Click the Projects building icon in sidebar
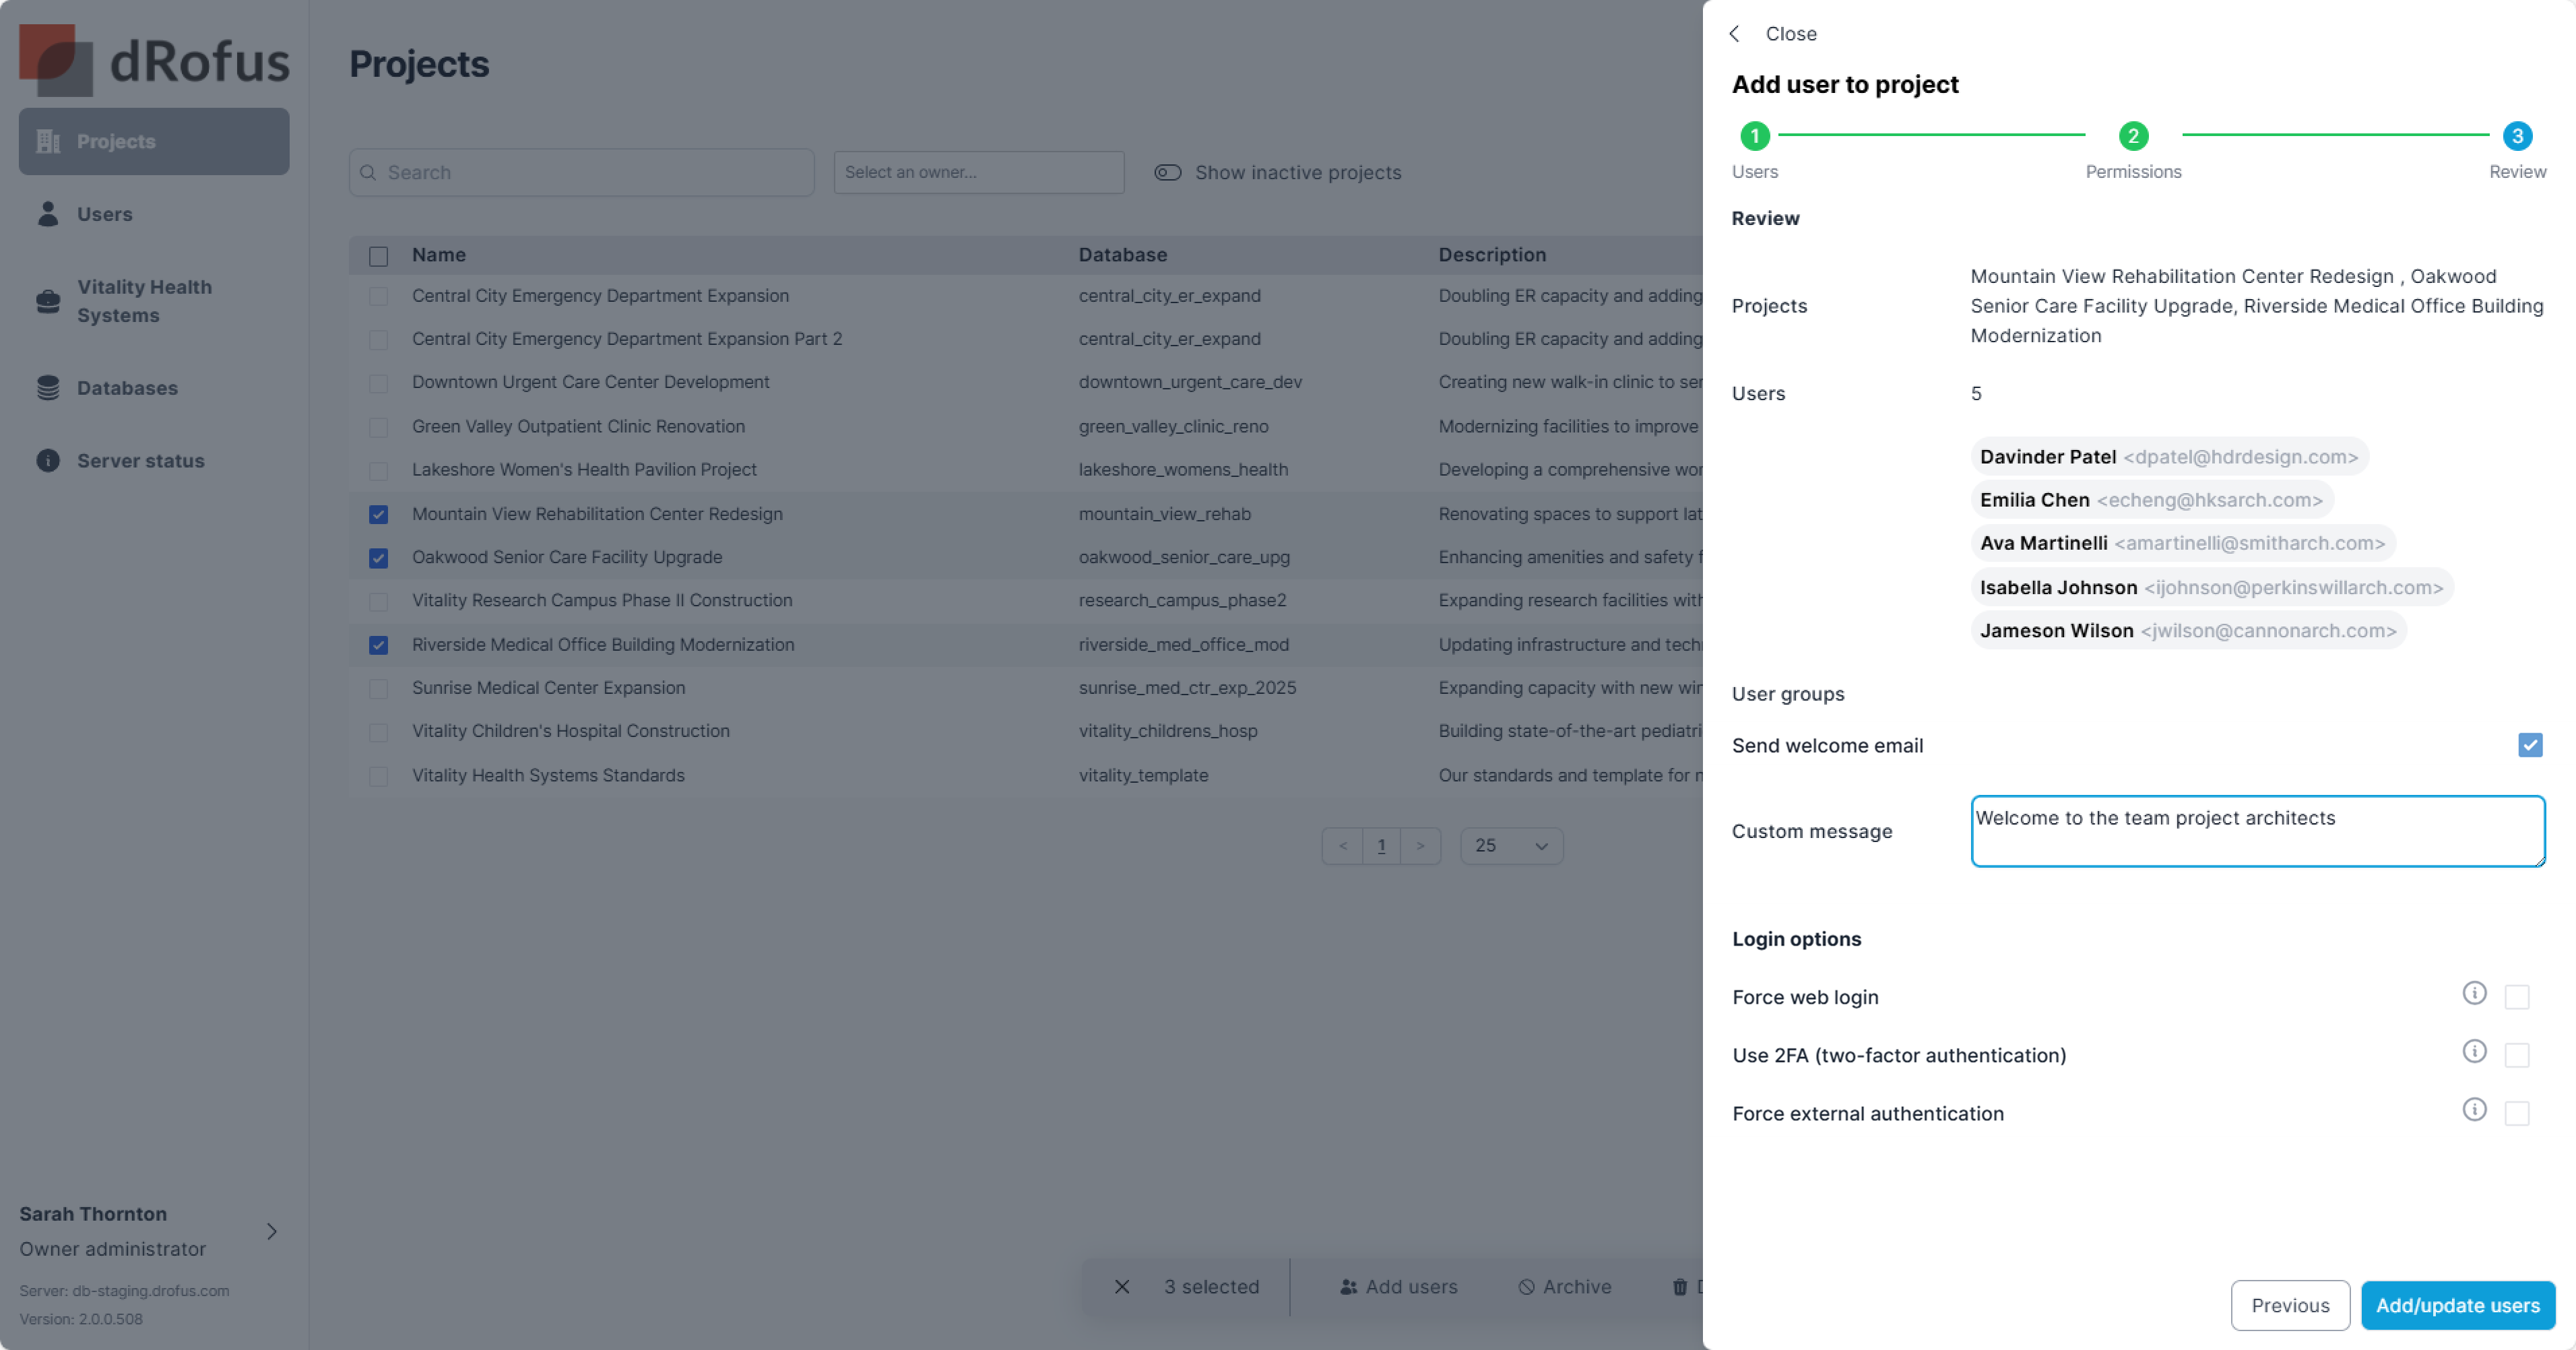The height and width of the screenshot is (1350, 2576). 48,141
